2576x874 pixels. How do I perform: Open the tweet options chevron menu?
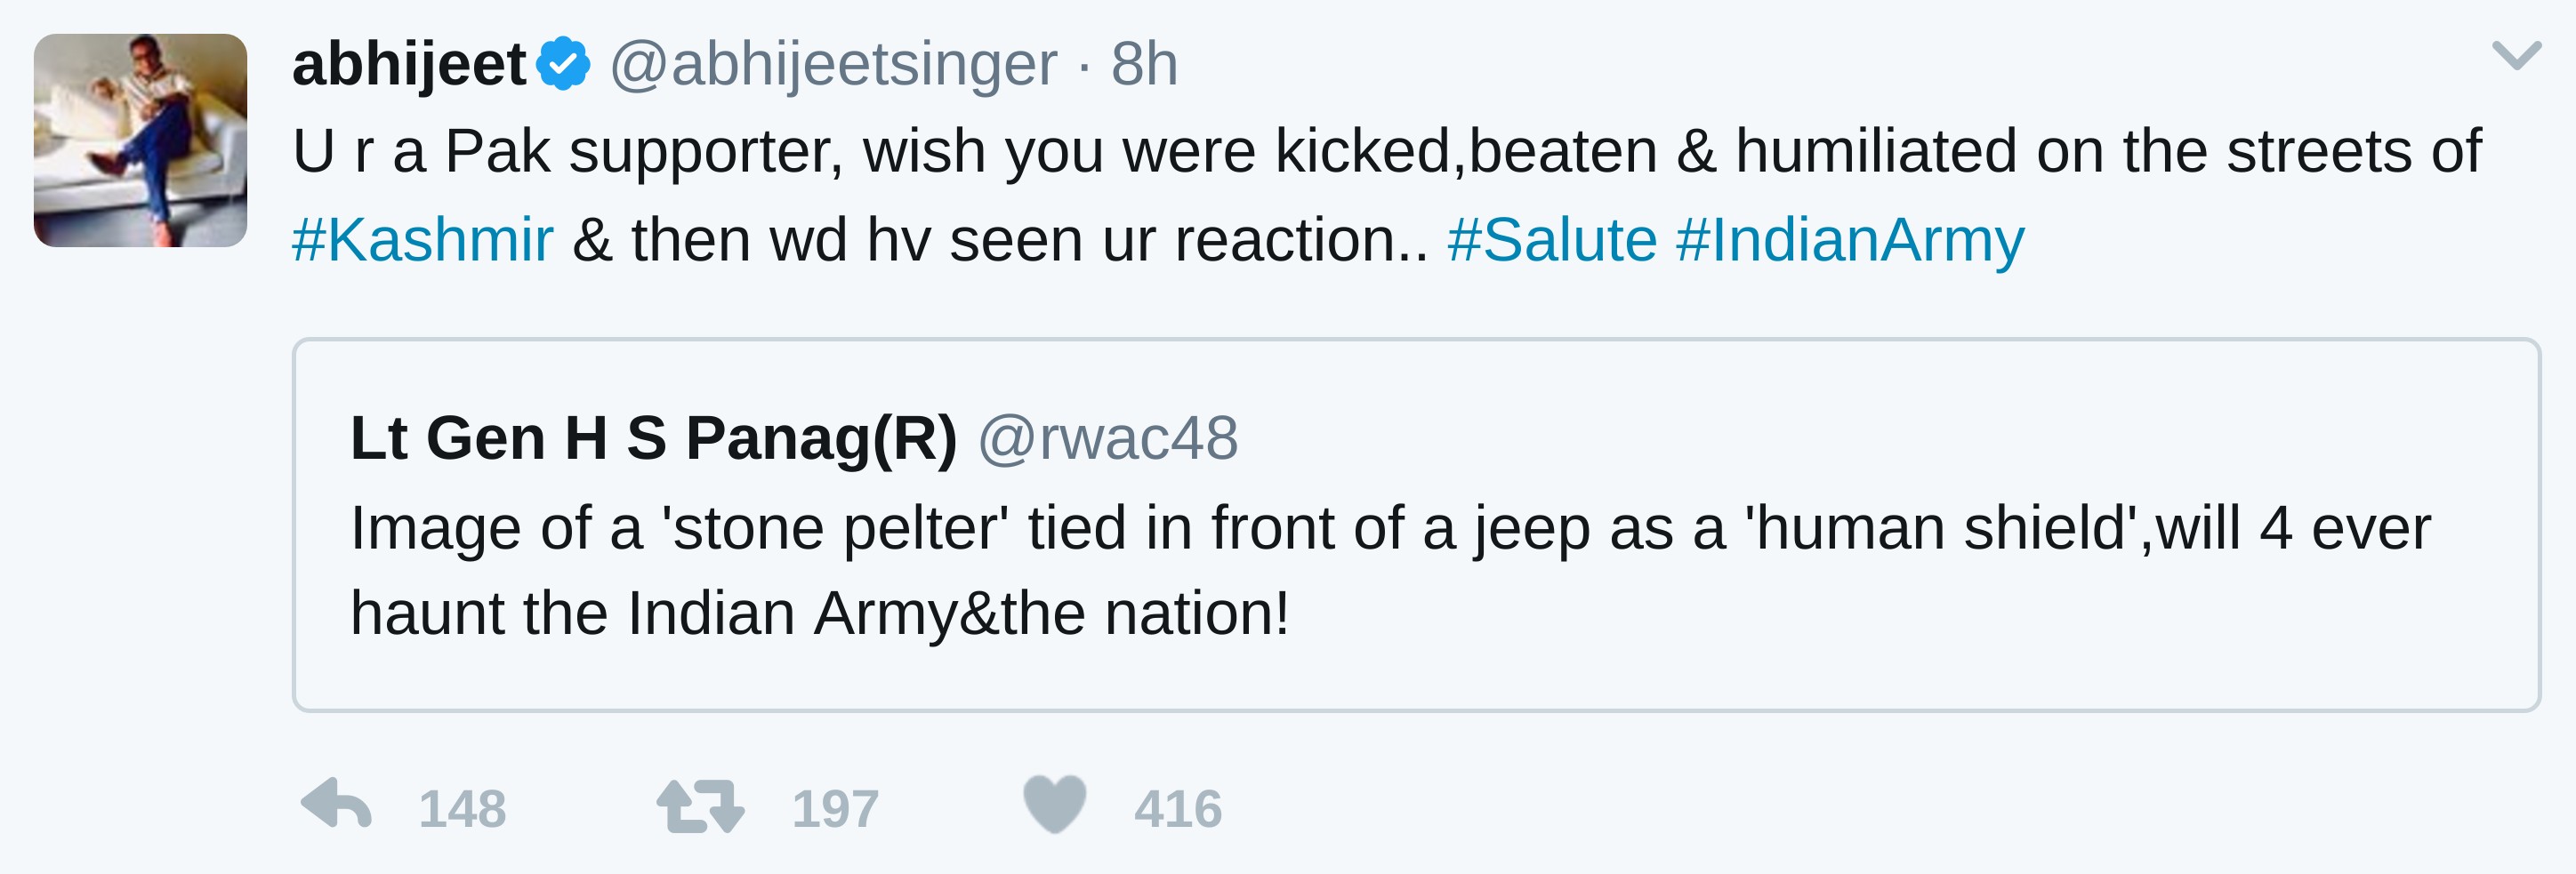point(2516,55)
